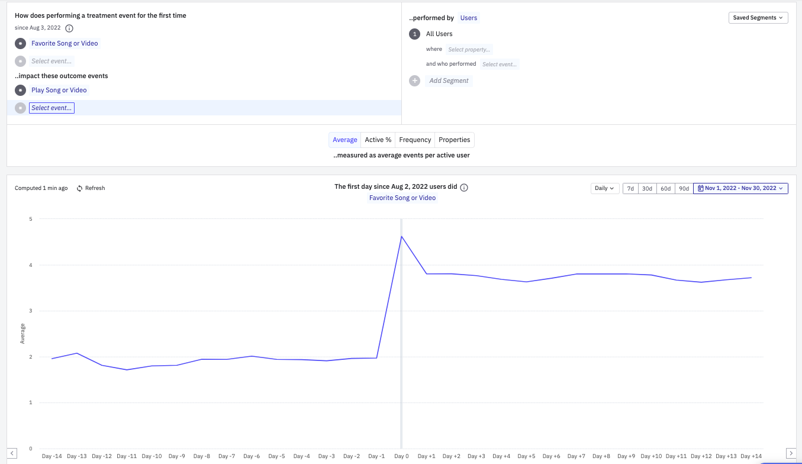Click the info icon beside 'since Aug 3, 2022'
Screen dimensions: 802x464
coord(69,28)
